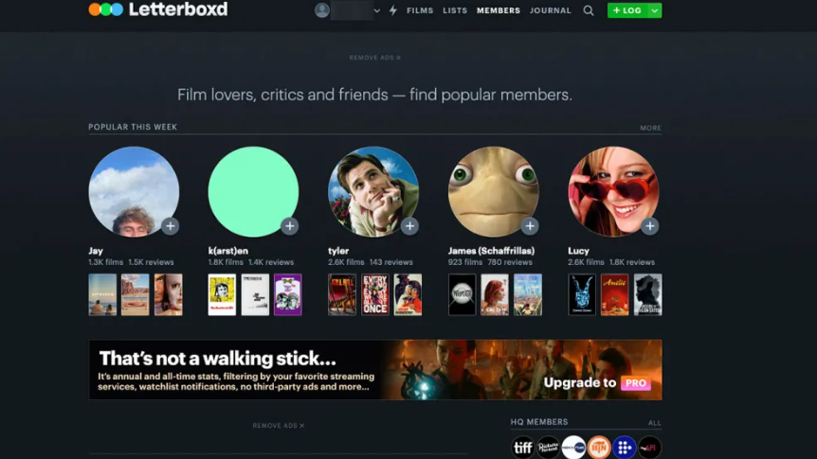Expand the account menu chevron
The height and width of the screenshot is (459, 817).
pos(377,11)
